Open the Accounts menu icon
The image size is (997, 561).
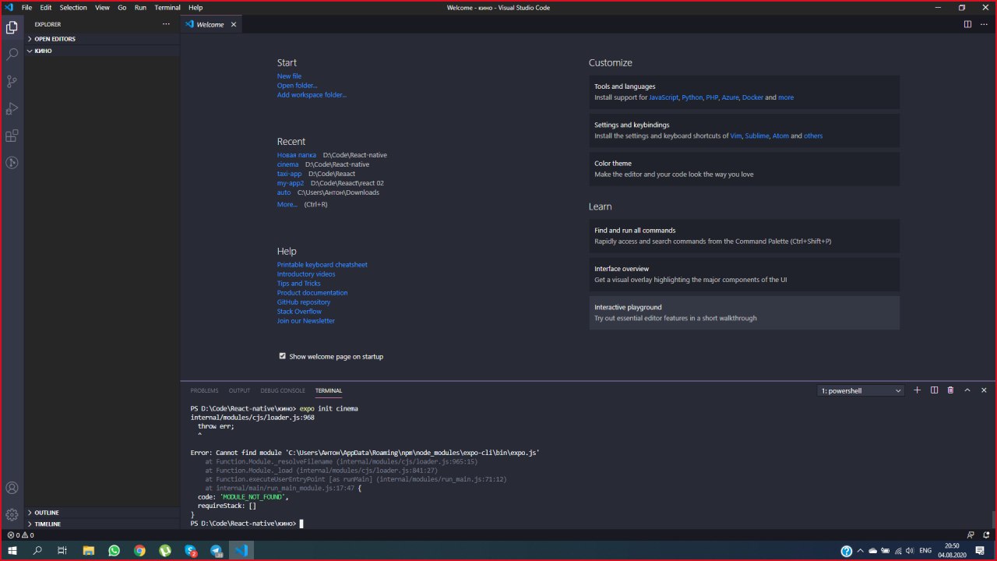[x=12, y=488]
